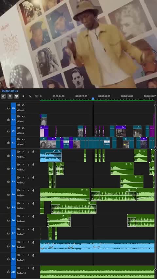This screenshot has height=279, width=157.
Task: Toggle V3 track targeting button
Action: pos(13,120)
